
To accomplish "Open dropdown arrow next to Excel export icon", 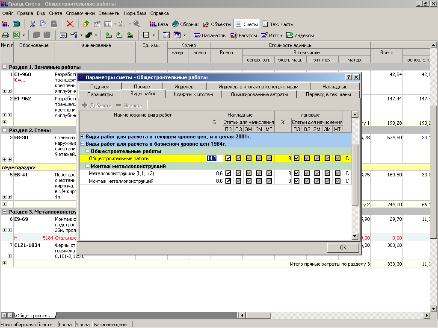I will 24,35.
